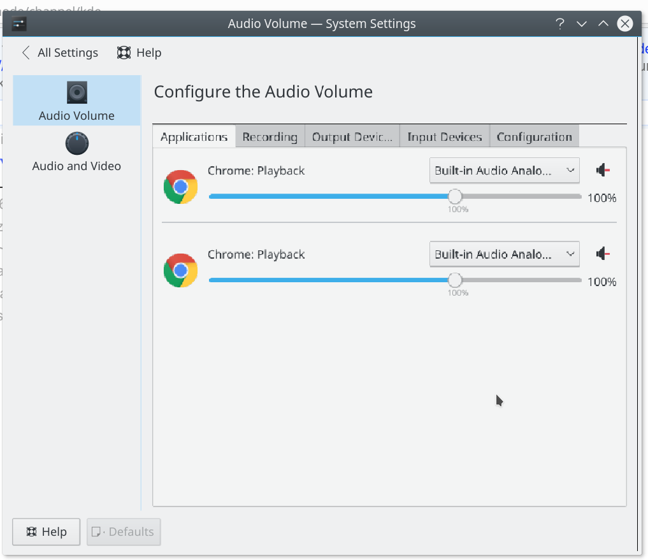Viewport: 648px width, 560px height.
Task: Click the System Settings titlebar menu icon
Action: (x=19, y=24)
